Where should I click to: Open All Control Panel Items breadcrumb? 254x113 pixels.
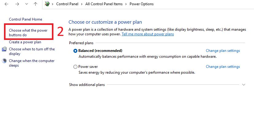(x=104, y=4)
